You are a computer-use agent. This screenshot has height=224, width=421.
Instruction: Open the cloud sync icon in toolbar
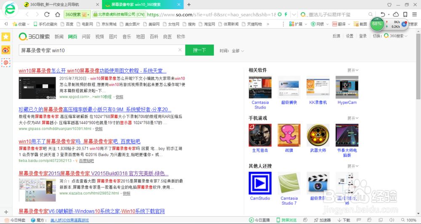(396, 14)
